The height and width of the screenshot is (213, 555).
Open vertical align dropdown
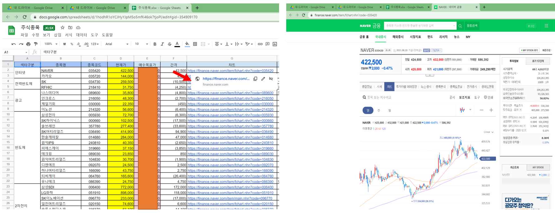228,44
